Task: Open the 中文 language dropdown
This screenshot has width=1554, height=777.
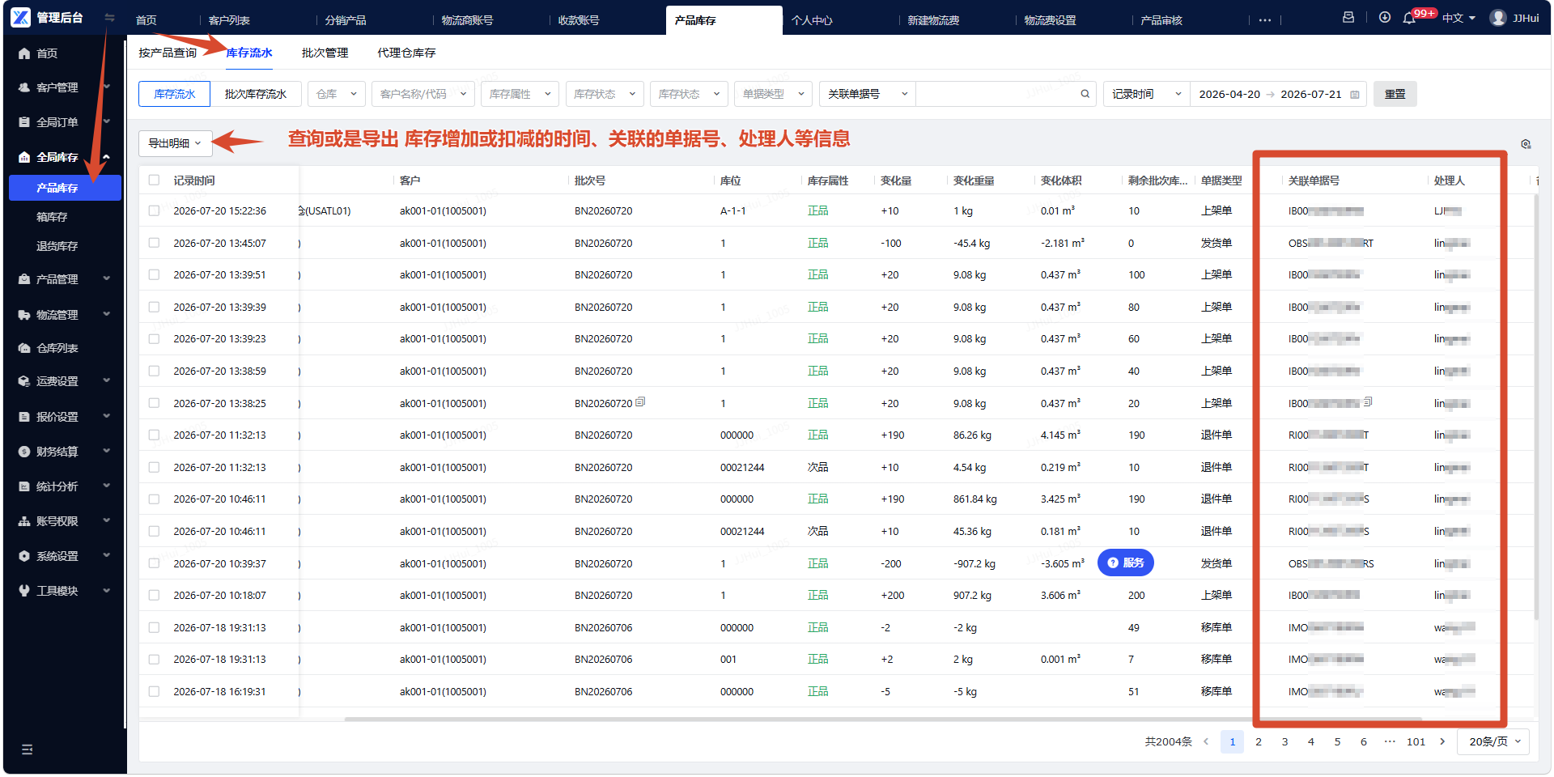Action: (1459, 18)
